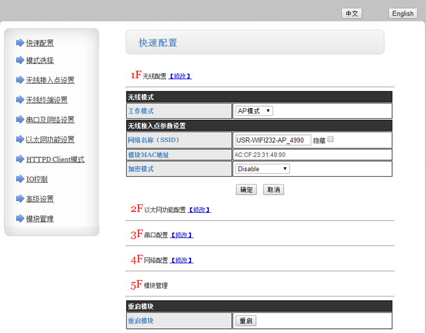Click the arrow icon beside 无线接入点设置

point(20,80)
